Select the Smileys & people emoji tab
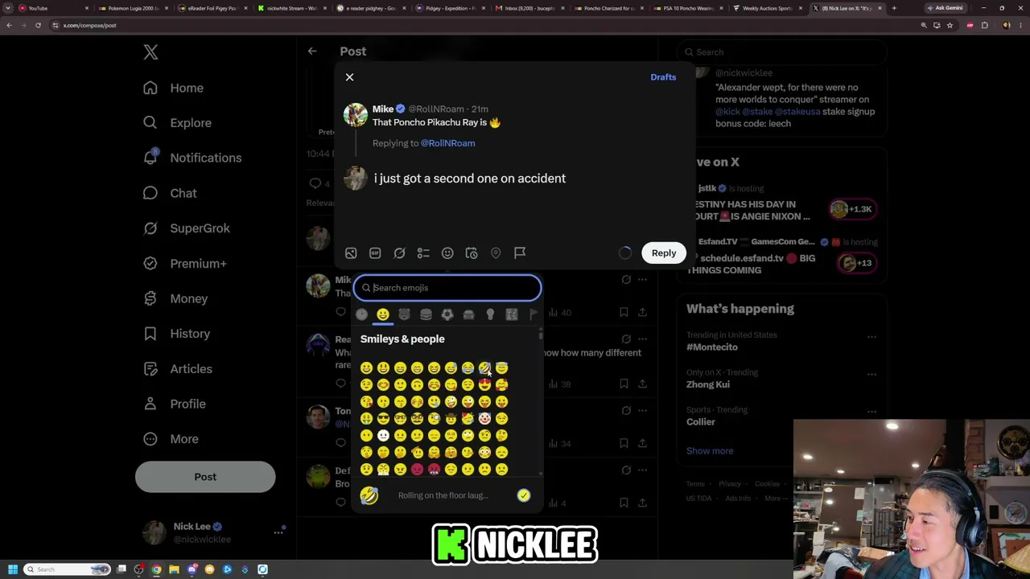 pos(383,314)
